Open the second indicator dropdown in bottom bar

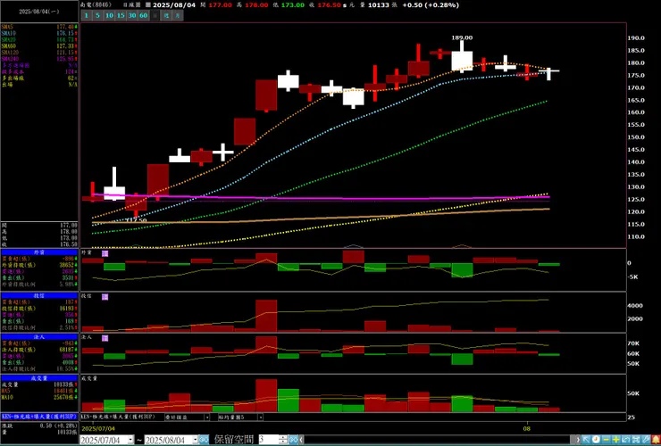[x=207, y=417]
